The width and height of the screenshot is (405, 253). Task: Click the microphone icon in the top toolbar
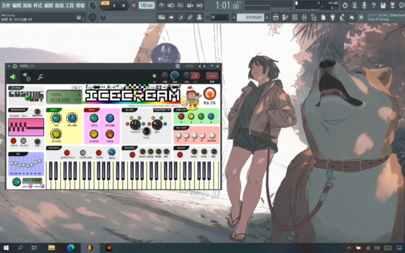[x=364, y=5]
